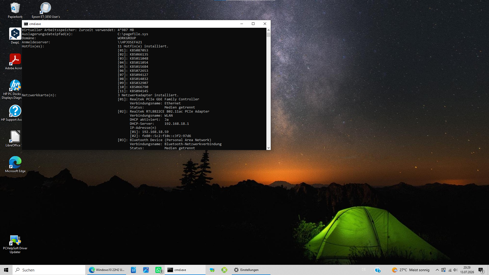Open the green circular app in the taskbar

coord(224,270)
